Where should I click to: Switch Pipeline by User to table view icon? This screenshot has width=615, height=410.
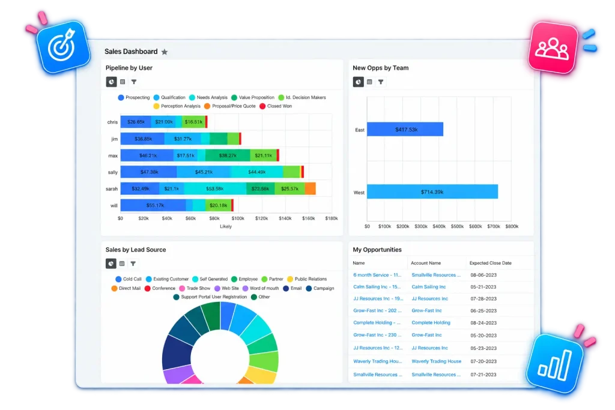pos(123,82)
